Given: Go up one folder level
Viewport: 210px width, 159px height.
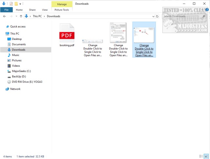Looking at the screenshot, I should (21, 16).
